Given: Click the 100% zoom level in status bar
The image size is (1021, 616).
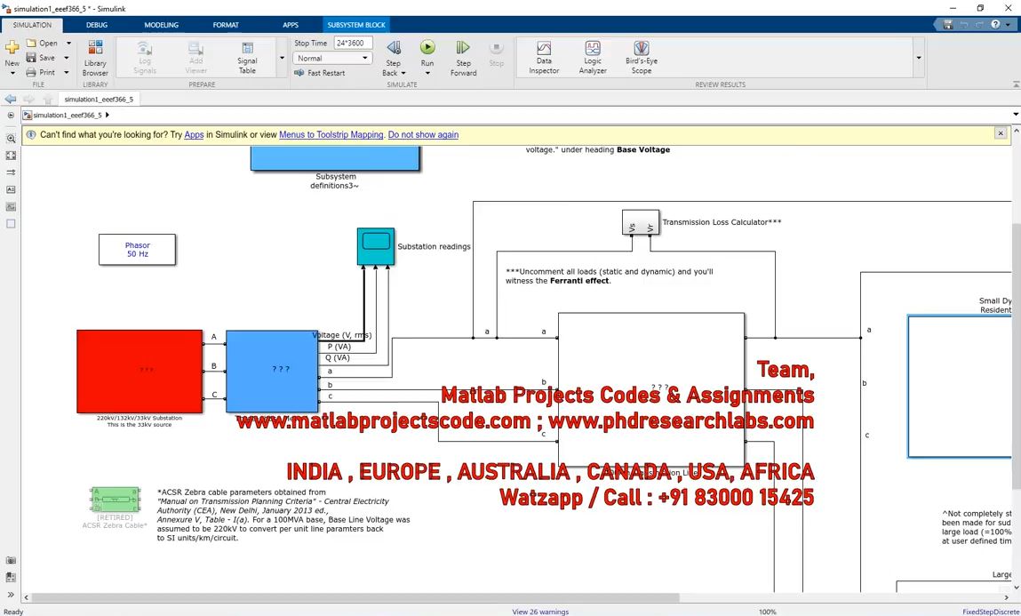Looking at the screenshot, I should click(768, 612).
